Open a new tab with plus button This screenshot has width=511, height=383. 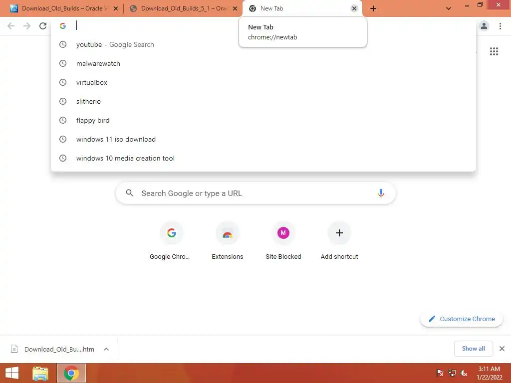click(x=373, y=8)
